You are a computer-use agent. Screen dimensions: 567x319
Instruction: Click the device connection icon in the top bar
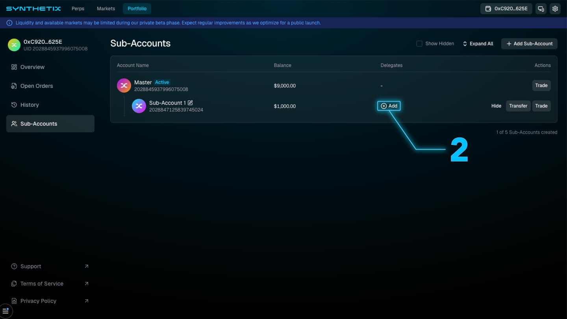[541, 8]
